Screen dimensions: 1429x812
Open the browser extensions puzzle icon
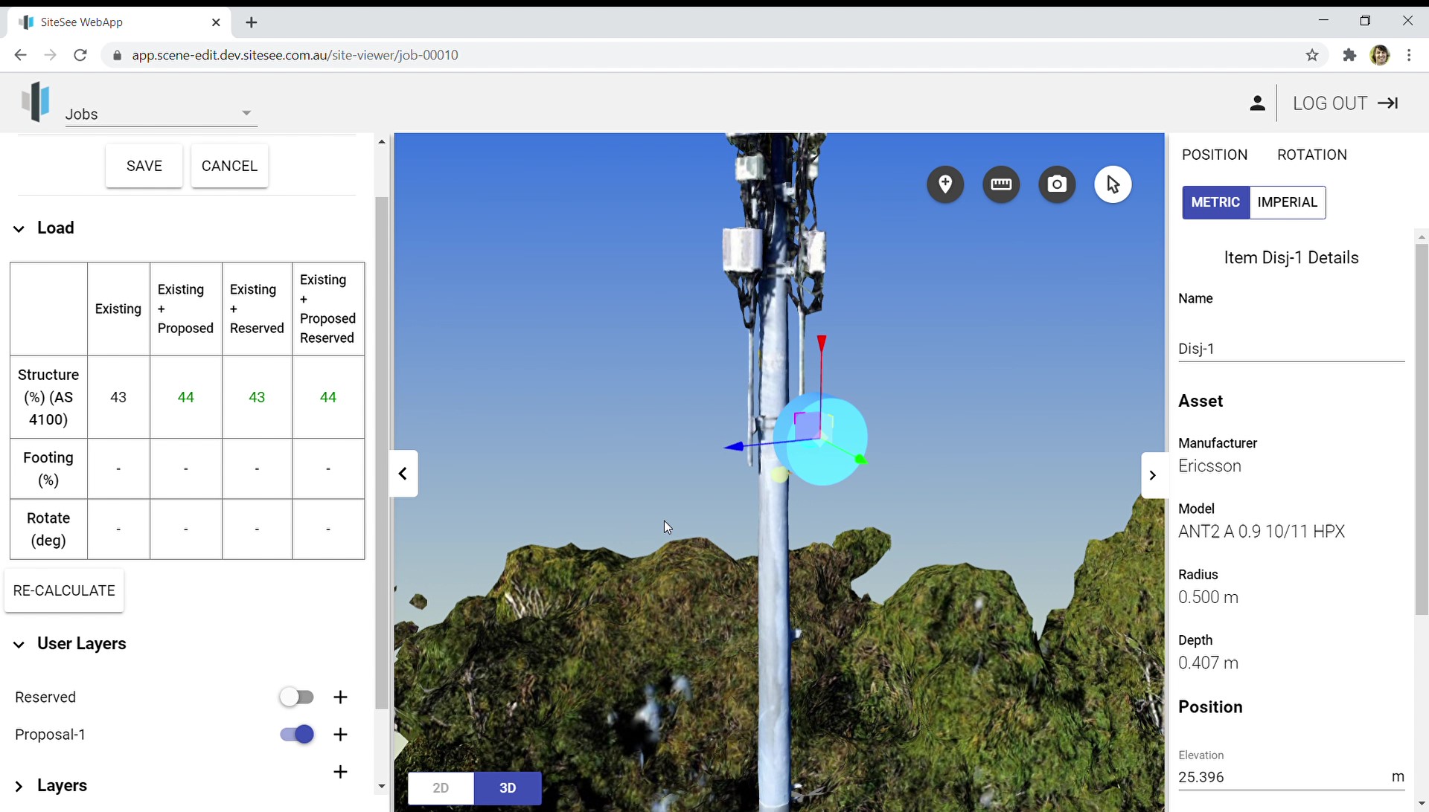point(1349,55)
